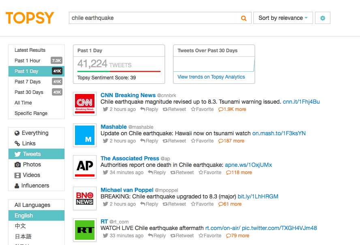Open CNN Breaking News profile name link

pos(128,95)
